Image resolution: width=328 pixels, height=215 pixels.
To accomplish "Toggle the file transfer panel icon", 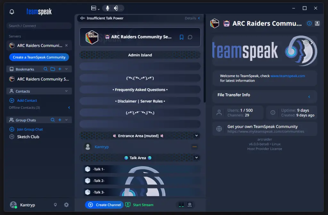I will point(317,23).
